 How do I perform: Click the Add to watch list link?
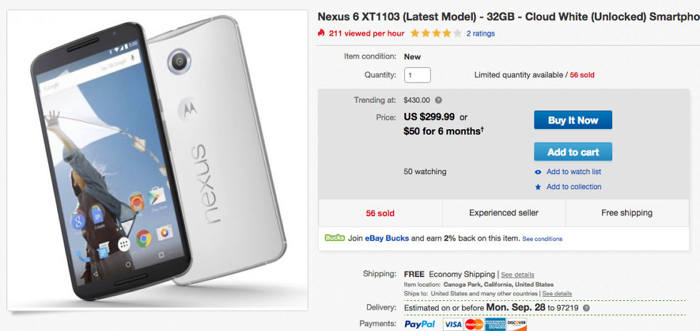[x=574, y=172]
